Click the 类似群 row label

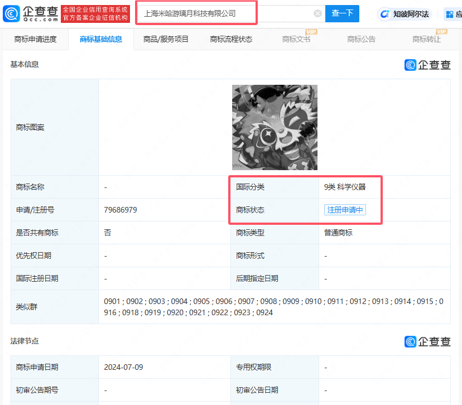[x=27, y=307]
